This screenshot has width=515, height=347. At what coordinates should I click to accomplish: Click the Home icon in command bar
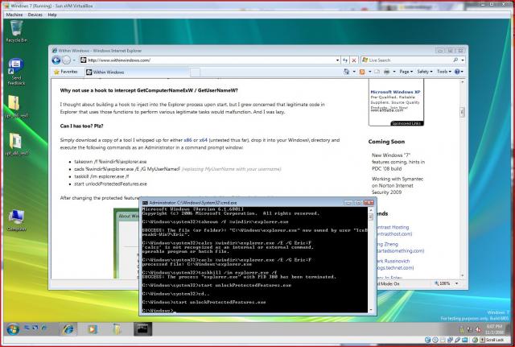point(346,72)
